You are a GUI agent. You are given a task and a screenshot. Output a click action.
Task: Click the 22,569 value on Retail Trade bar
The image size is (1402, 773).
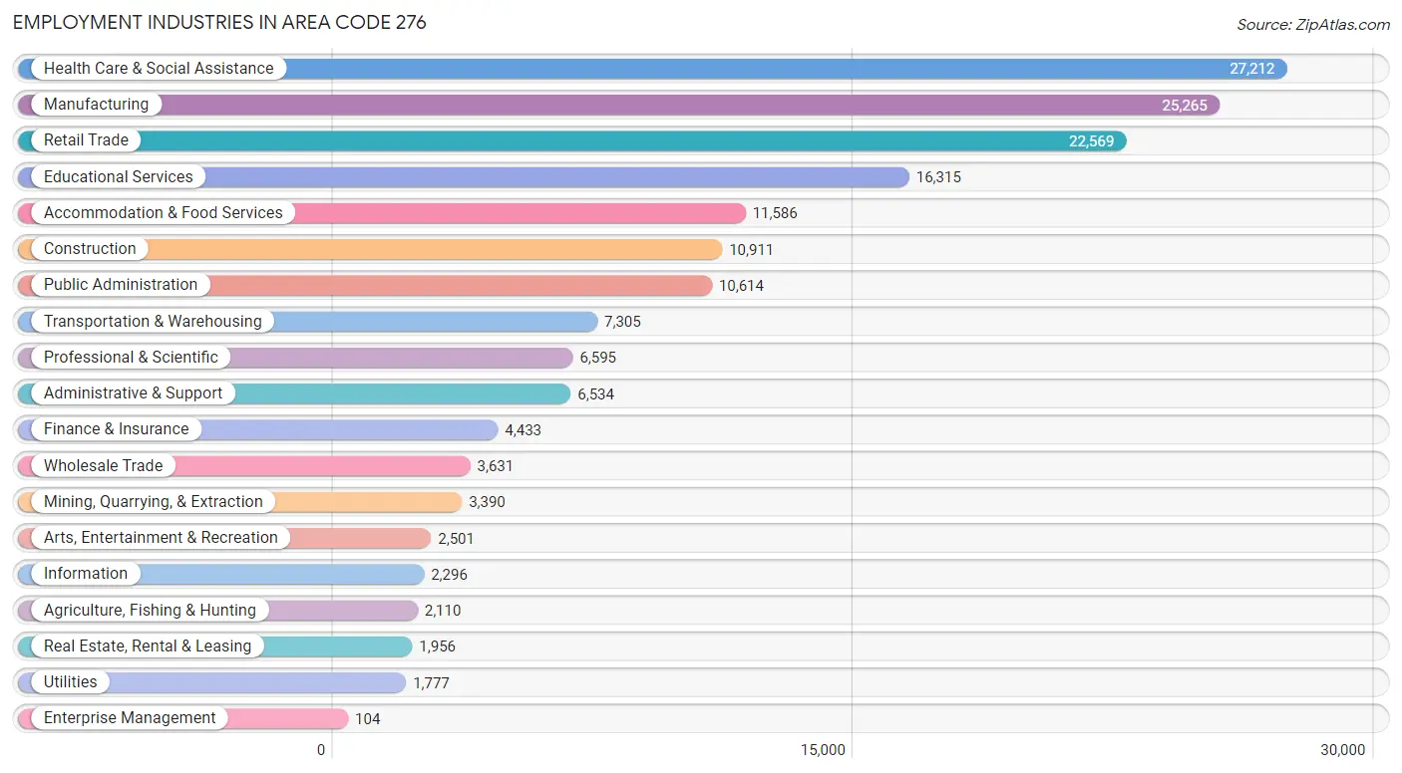point(1092,141)
